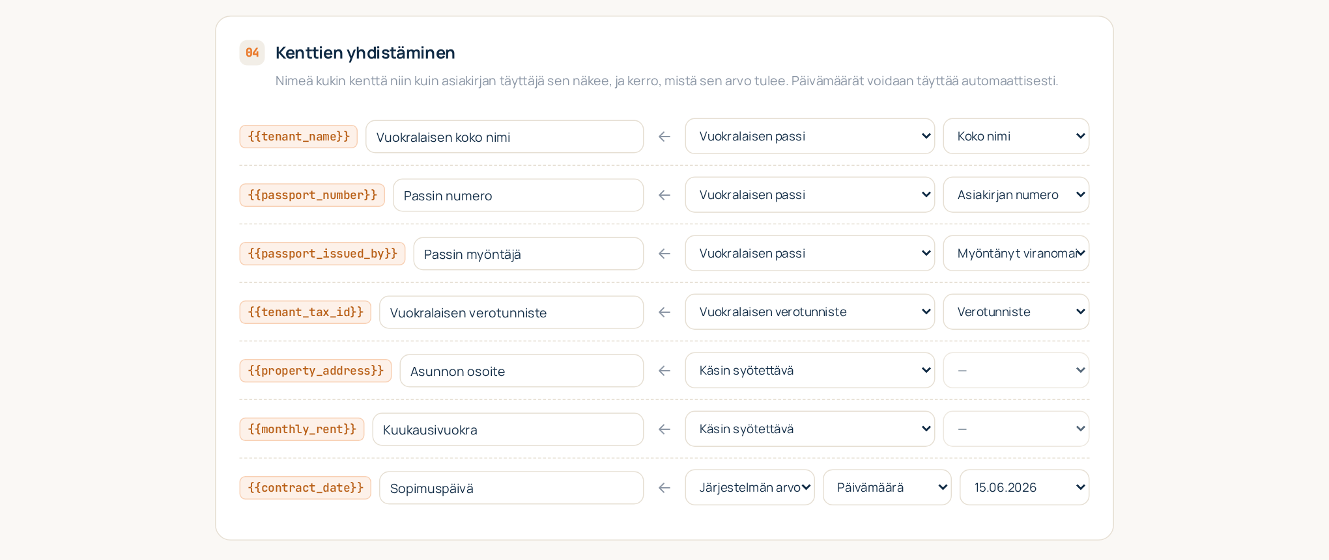
Task: Click the {{tenant_name}} placeholder tag
Action: point(298,137)
